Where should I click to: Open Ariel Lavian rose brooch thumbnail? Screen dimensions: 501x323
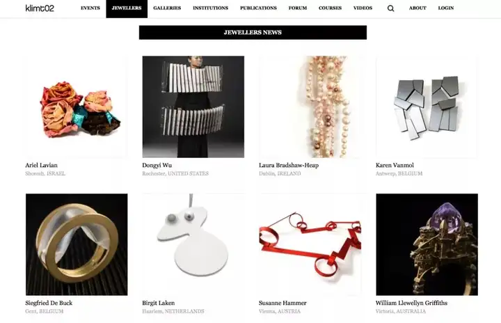coord(77,107)
